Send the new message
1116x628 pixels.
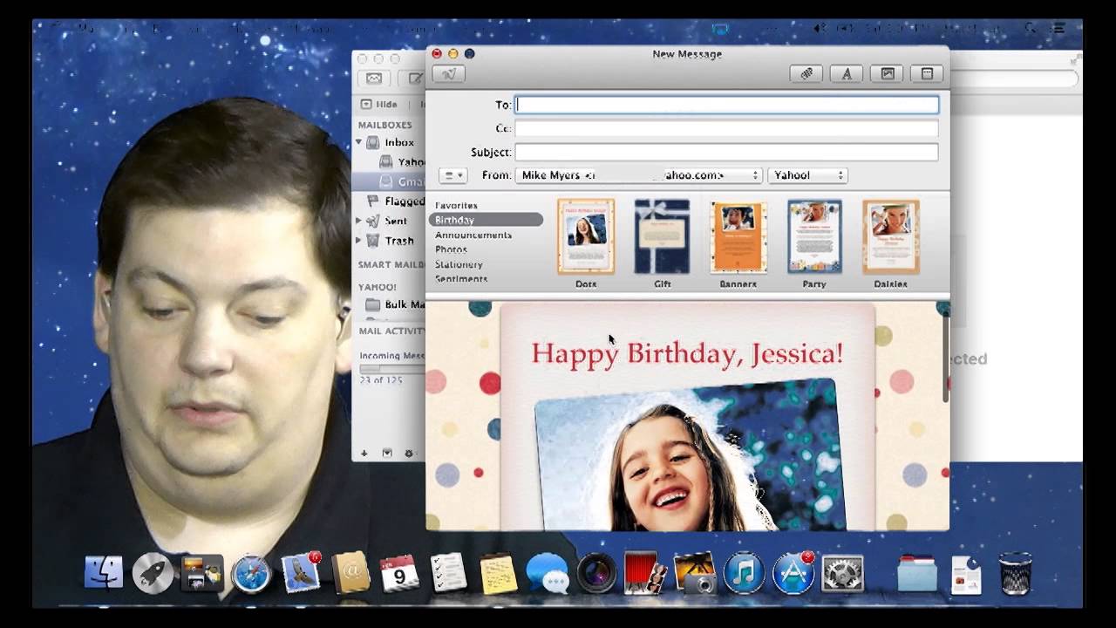[450, 73]
